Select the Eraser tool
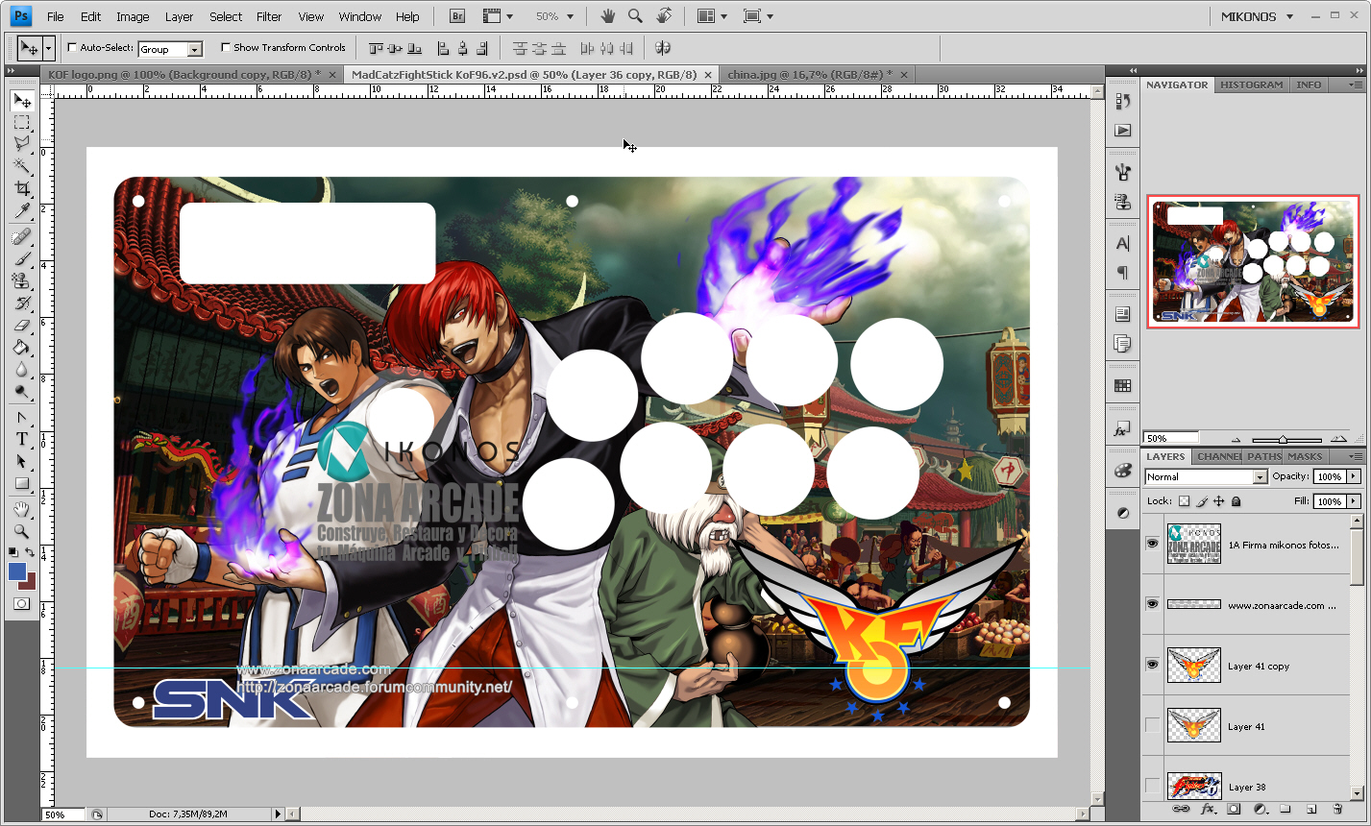The height and width of the screenshot is (826, 1371). [x=21, y=324]
